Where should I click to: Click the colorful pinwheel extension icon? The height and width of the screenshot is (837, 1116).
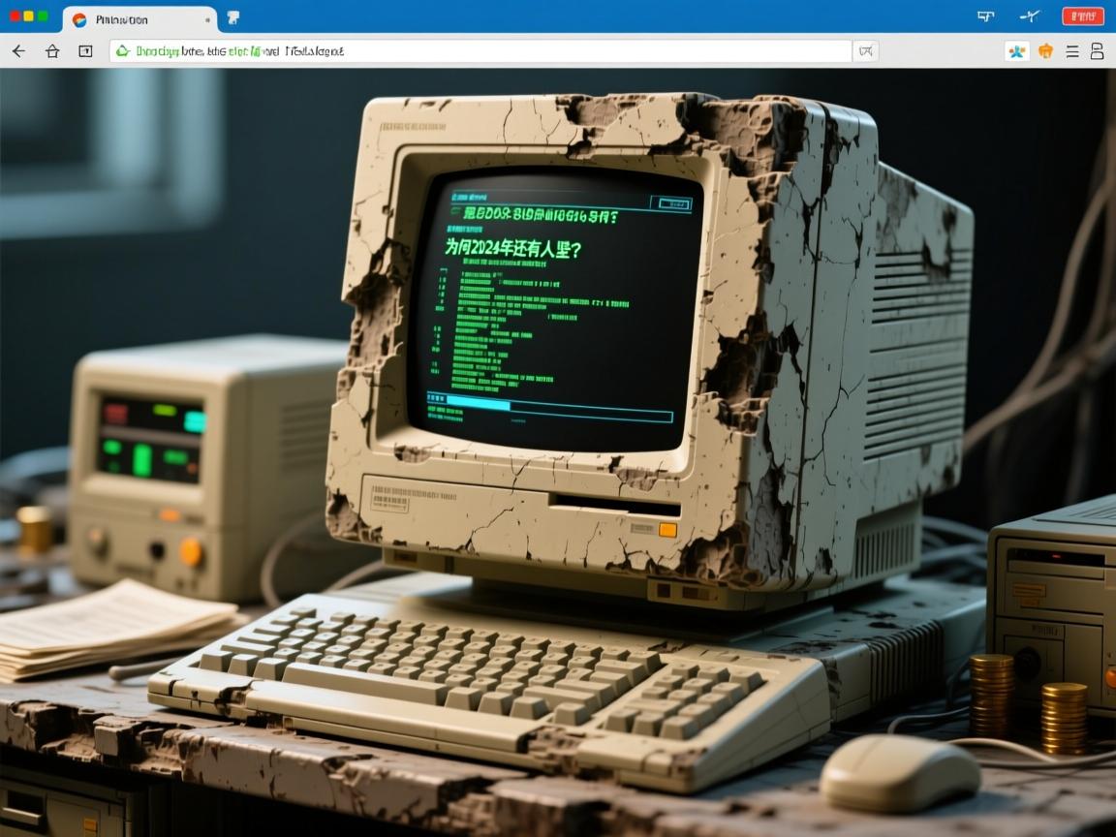[x=1016, y=51]
